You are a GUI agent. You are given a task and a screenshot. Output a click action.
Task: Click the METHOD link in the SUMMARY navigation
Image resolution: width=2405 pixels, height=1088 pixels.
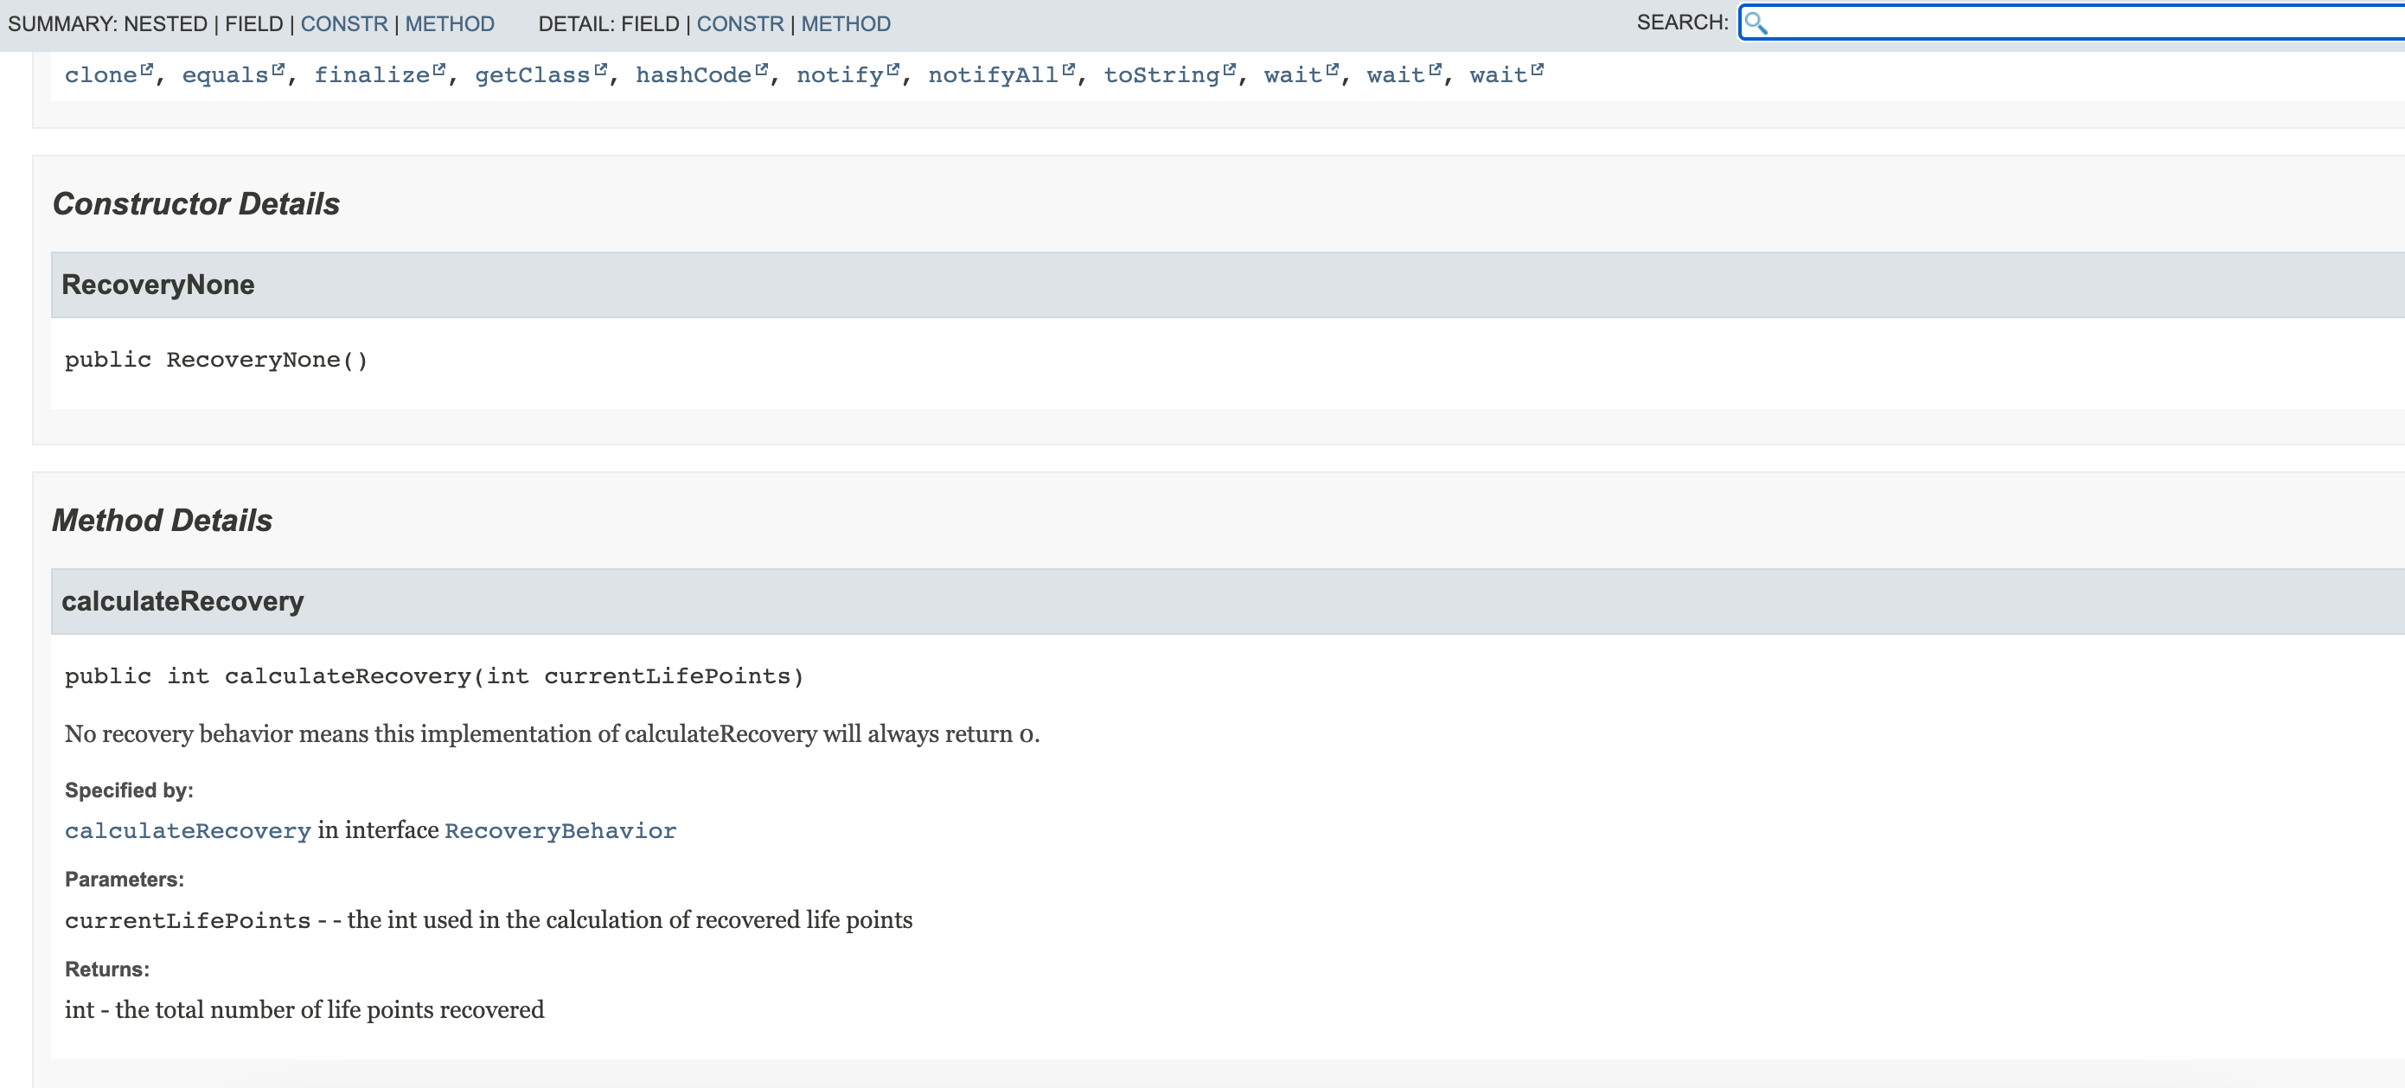tap(449, 23)
